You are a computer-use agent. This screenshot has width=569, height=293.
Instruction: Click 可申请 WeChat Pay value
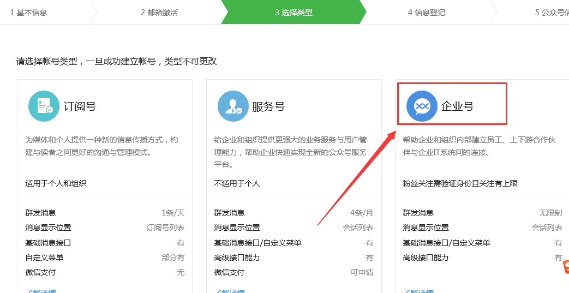[x=362, y=272]
